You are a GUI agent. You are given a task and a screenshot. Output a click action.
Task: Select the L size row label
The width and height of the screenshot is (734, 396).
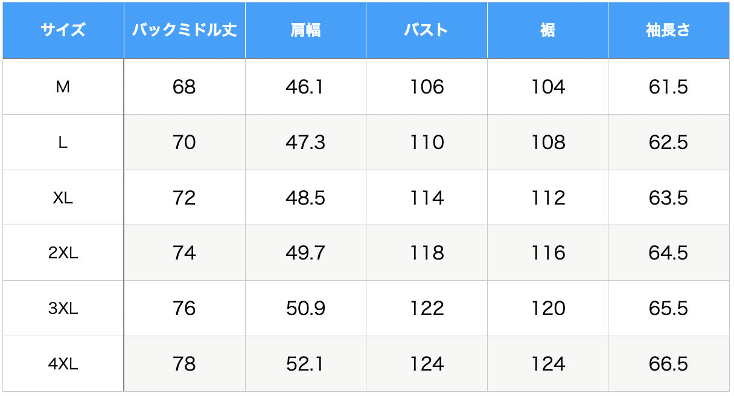tap(63, 142)
